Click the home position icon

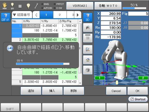(88, 60)
